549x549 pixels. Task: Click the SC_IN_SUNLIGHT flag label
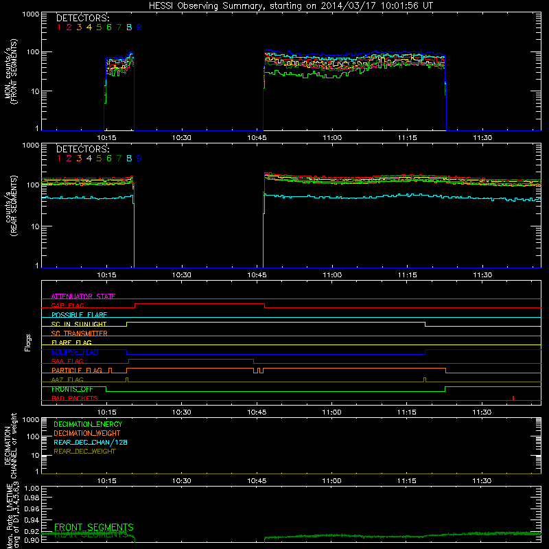tap(79, 324)
